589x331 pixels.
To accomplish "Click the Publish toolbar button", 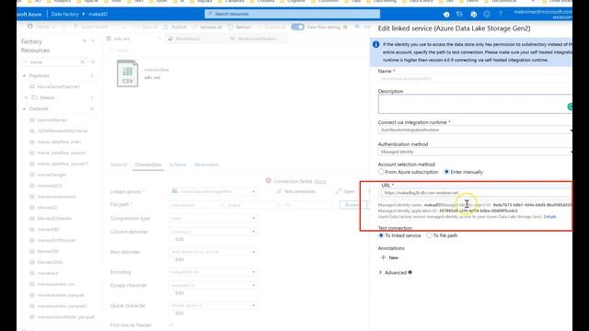I will [175, 27].
